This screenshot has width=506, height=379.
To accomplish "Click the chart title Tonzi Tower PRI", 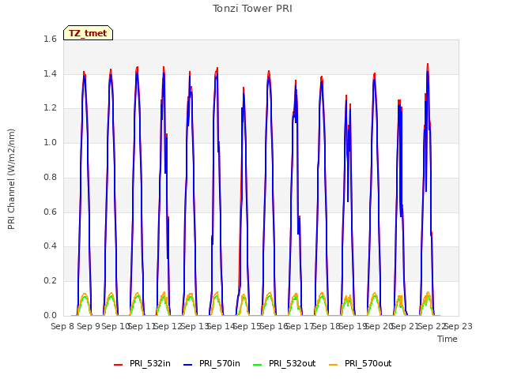I will tap(252, 9).
